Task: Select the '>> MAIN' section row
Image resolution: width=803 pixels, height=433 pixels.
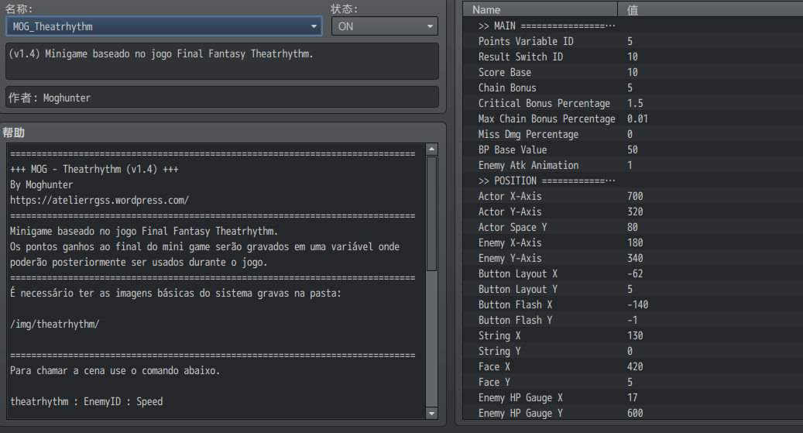Action: tap(633, 26)
